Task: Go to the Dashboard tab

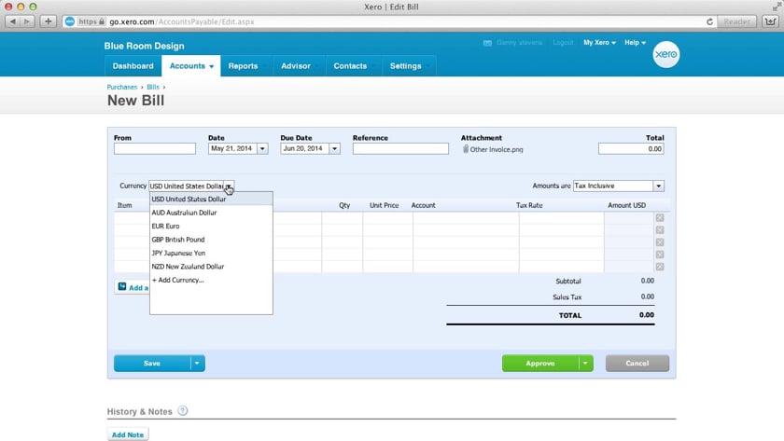Action: point(133,66)
